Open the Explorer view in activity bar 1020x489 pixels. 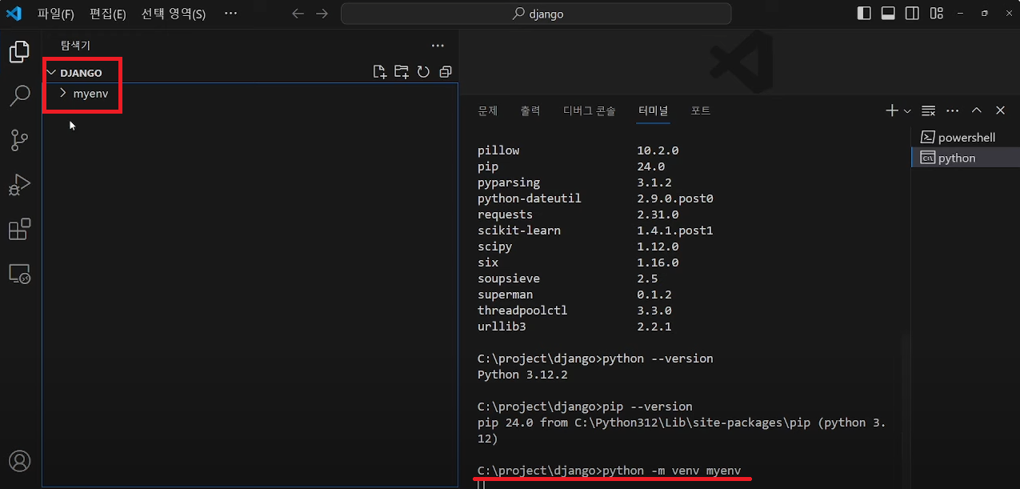pyautogui.click(x=19, y=52)
